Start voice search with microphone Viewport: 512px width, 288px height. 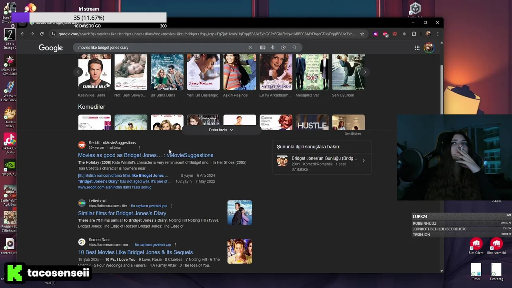click(x=273, y=47)
